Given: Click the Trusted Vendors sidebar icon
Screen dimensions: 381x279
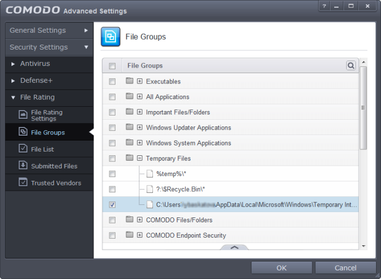Looking at the screenshot, I should (23, 182).
